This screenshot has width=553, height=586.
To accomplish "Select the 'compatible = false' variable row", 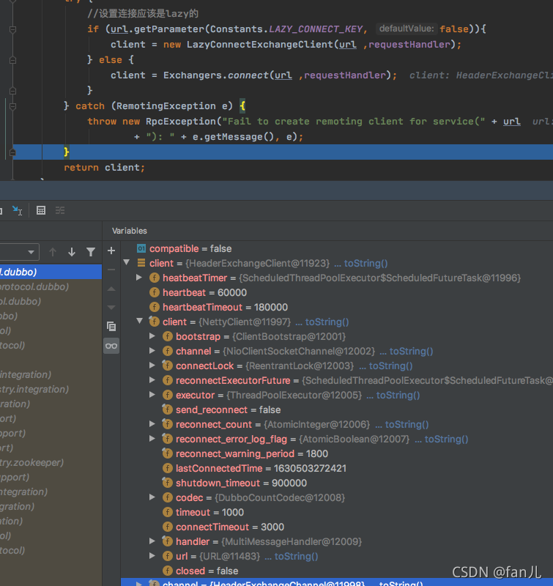I will click(x=337, y=248).
